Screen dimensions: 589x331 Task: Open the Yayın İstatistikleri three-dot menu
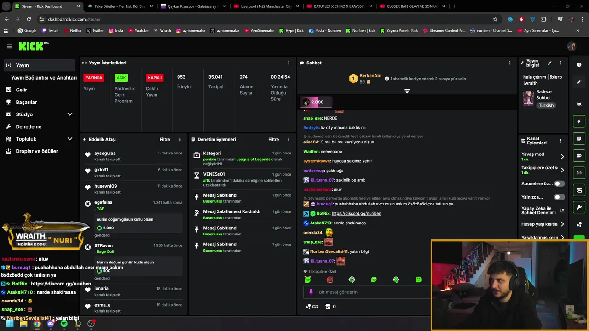[289, 63]
